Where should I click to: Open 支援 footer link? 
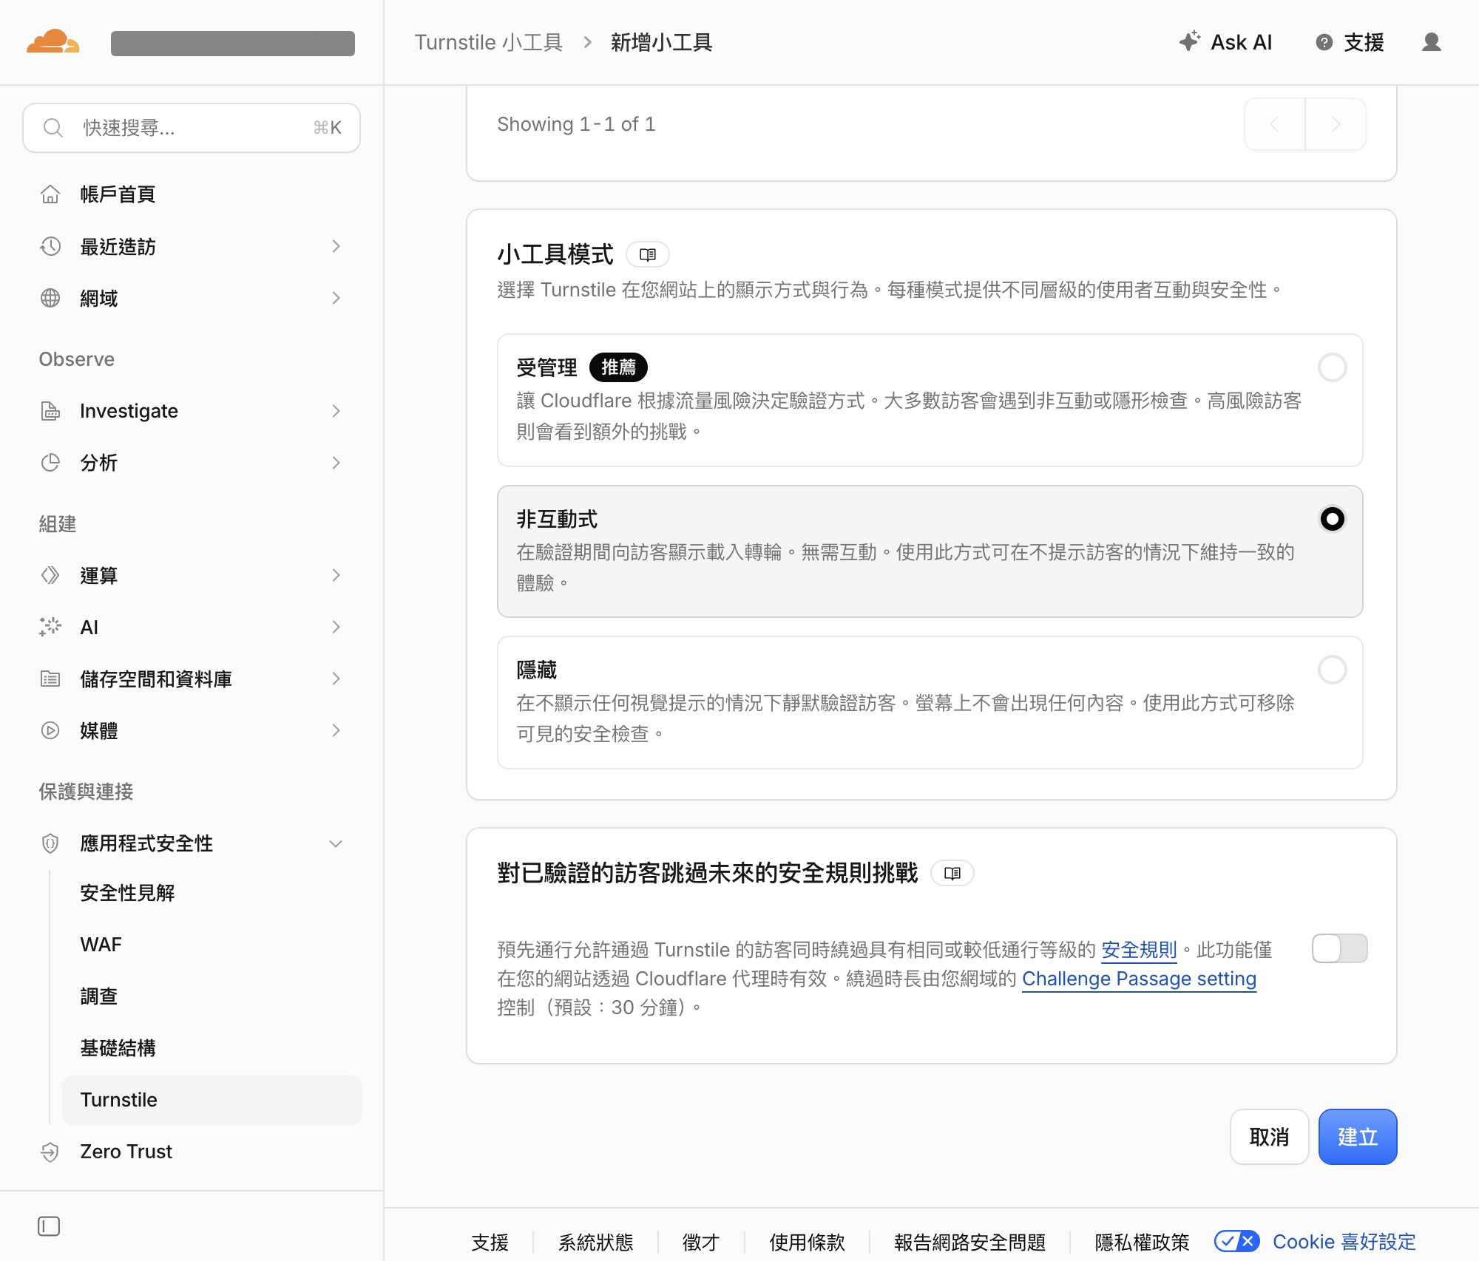[x=490, y=1242]
